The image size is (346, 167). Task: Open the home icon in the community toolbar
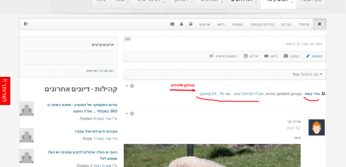coord(319,24)
